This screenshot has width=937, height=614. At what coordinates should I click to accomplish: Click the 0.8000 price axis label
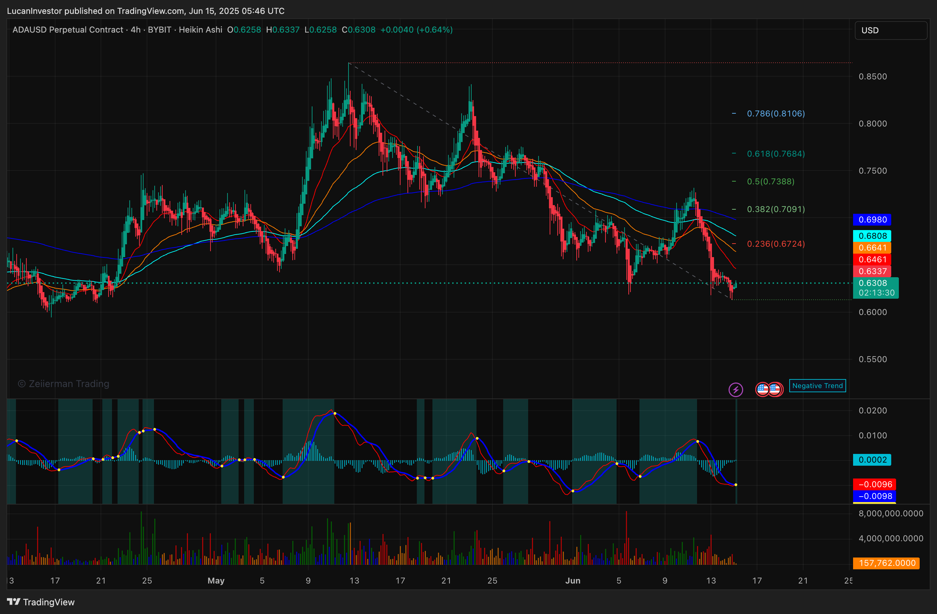tap(872, 123)
